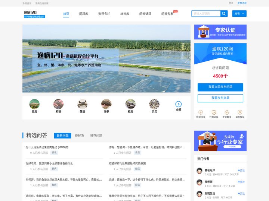Switch to the 最新问题 tab
Viewport: 269px width, 201px height.
coord(62,135)
